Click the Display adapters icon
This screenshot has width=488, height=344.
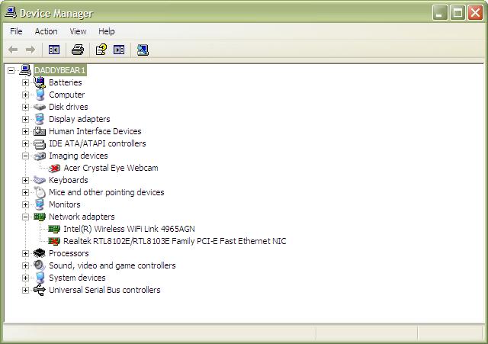coord(40,119)
